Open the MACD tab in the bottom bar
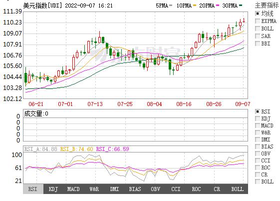Screen dimensions: 280x201 pyautogui.click(x=73, y=189)
